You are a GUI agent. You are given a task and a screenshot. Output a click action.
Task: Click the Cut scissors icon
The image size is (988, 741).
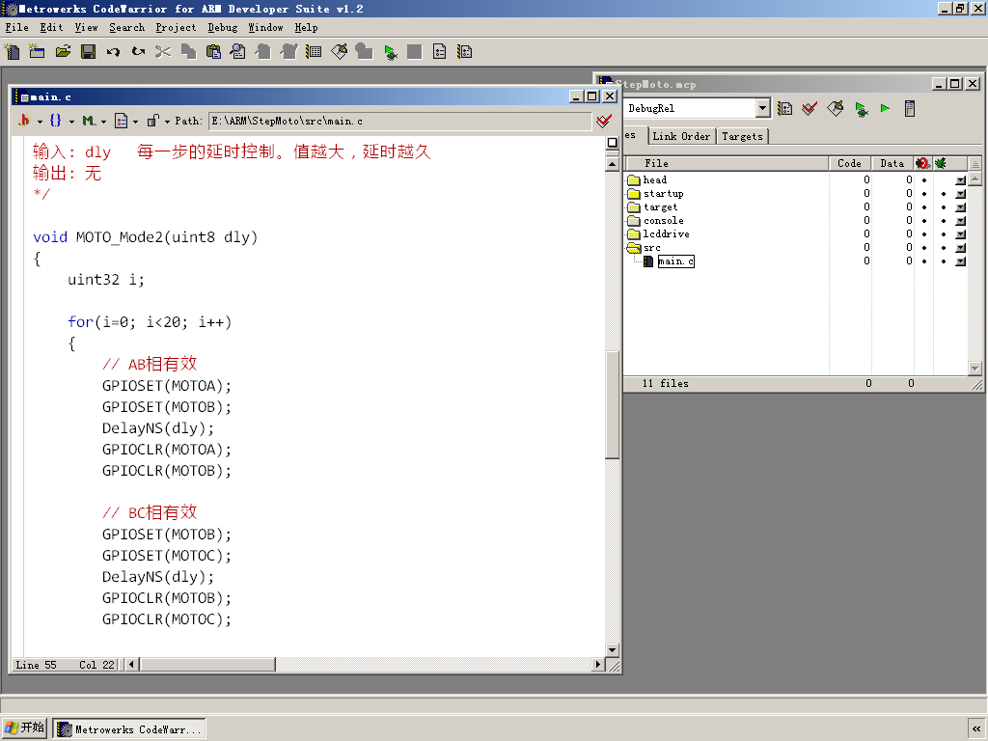click(x=163, y=52)
